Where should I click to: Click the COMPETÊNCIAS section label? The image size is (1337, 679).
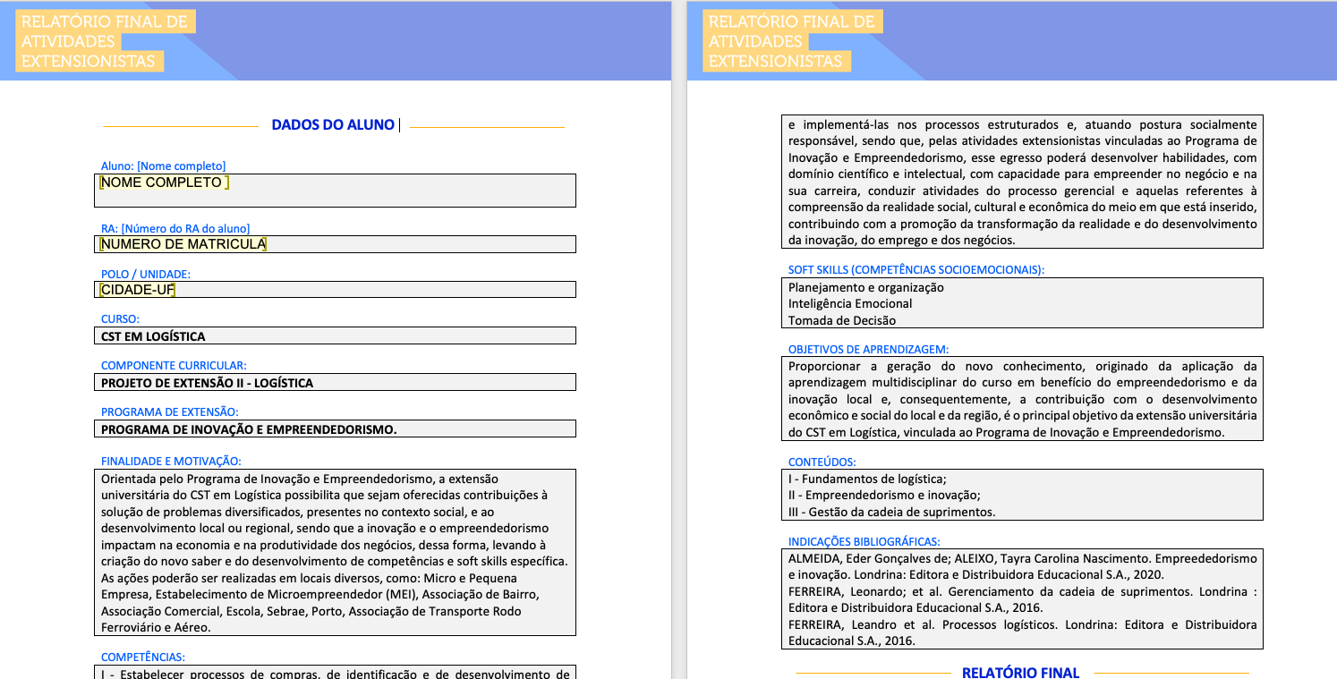[x=143, y=657]
